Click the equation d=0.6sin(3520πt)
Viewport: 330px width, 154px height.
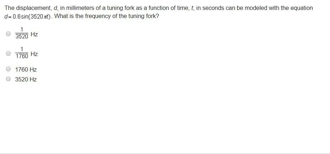[x=28, y=17]
